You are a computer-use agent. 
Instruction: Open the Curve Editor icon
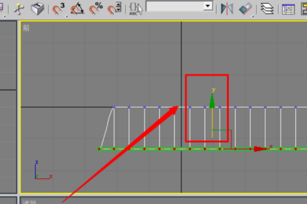tap(288, 9)
